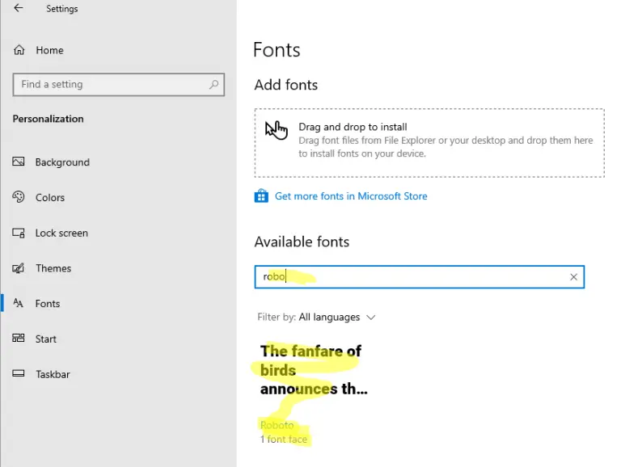
Task: Click the magnifier icon in Find a setting
Action: tap(213, 84)
